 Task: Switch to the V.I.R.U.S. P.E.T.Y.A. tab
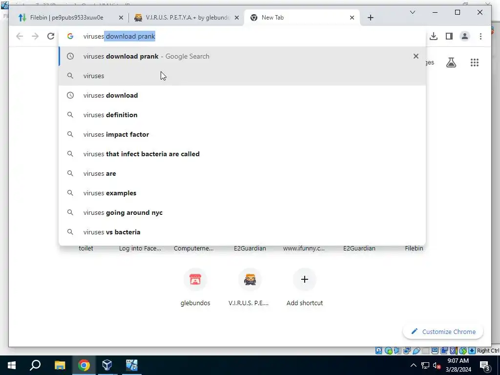(x=187, y=18)
